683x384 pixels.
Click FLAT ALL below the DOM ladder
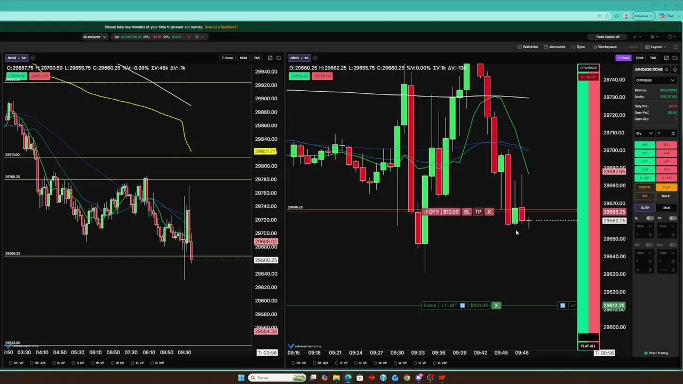[x=588, y=346]
